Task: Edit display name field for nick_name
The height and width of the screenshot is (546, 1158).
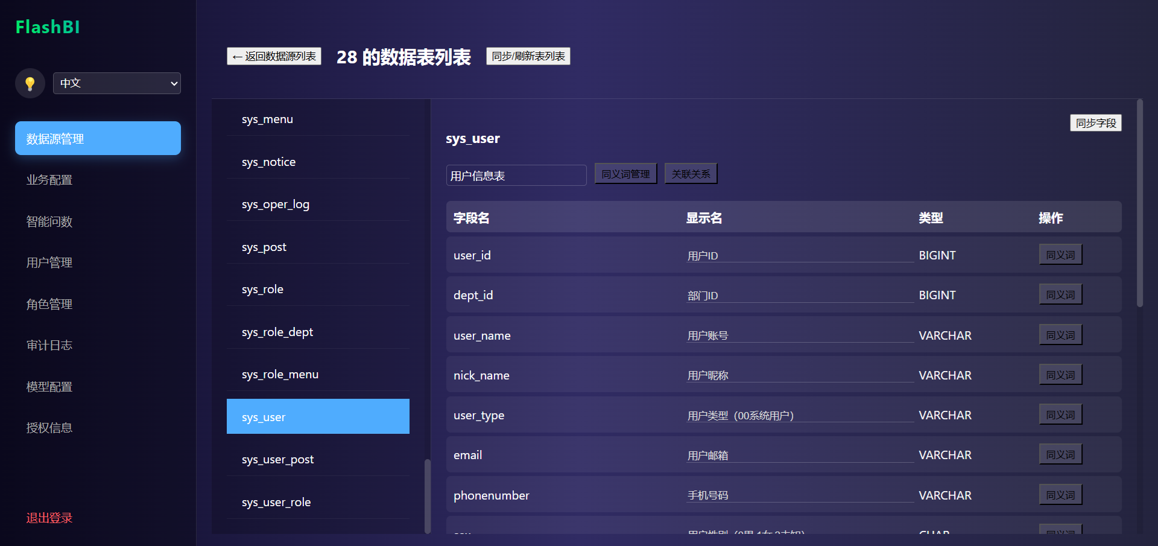Action: pos(800,375)
